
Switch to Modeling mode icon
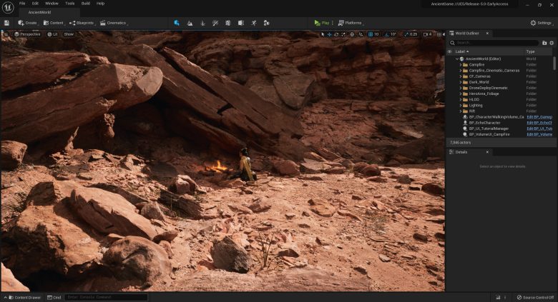pyautogui.click(x=227, y=23)
